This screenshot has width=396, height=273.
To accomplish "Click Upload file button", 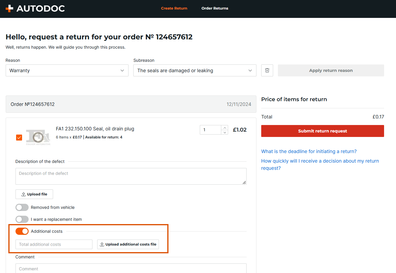I will coord(34,194).
